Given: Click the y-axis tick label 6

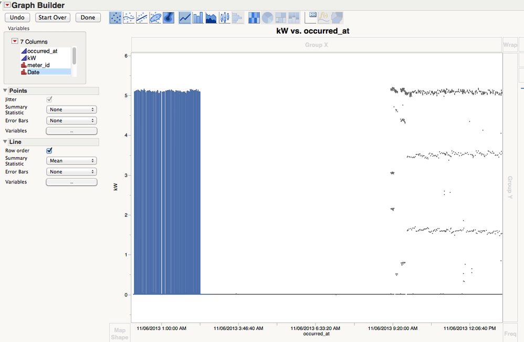Looking at the screenshot, I should (x=126, y=56).
